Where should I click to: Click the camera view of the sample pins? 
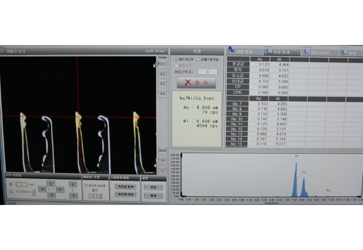pos(78,115)
